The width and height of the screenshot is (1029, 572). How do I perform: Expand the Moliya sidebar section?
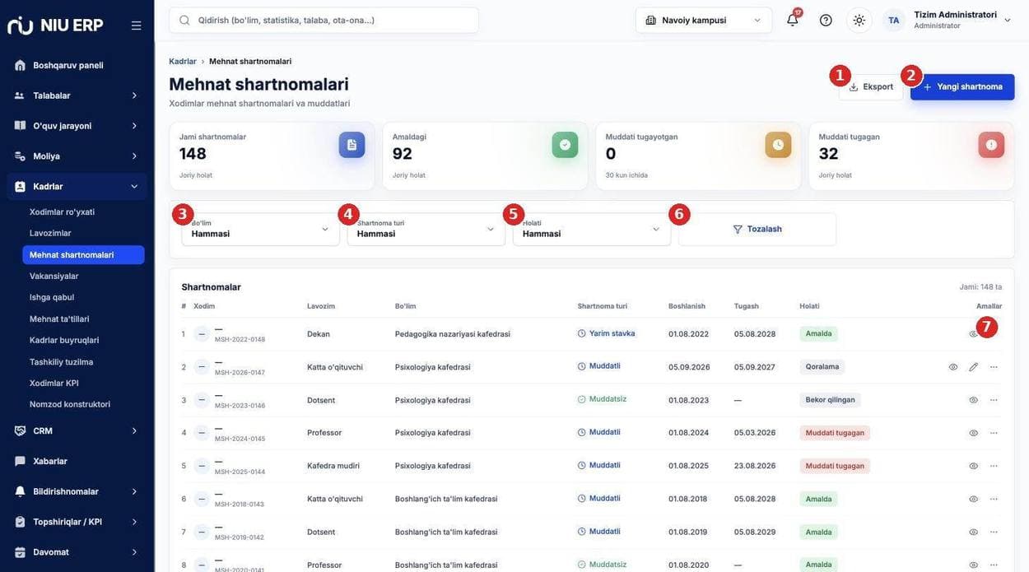[77, 156]
